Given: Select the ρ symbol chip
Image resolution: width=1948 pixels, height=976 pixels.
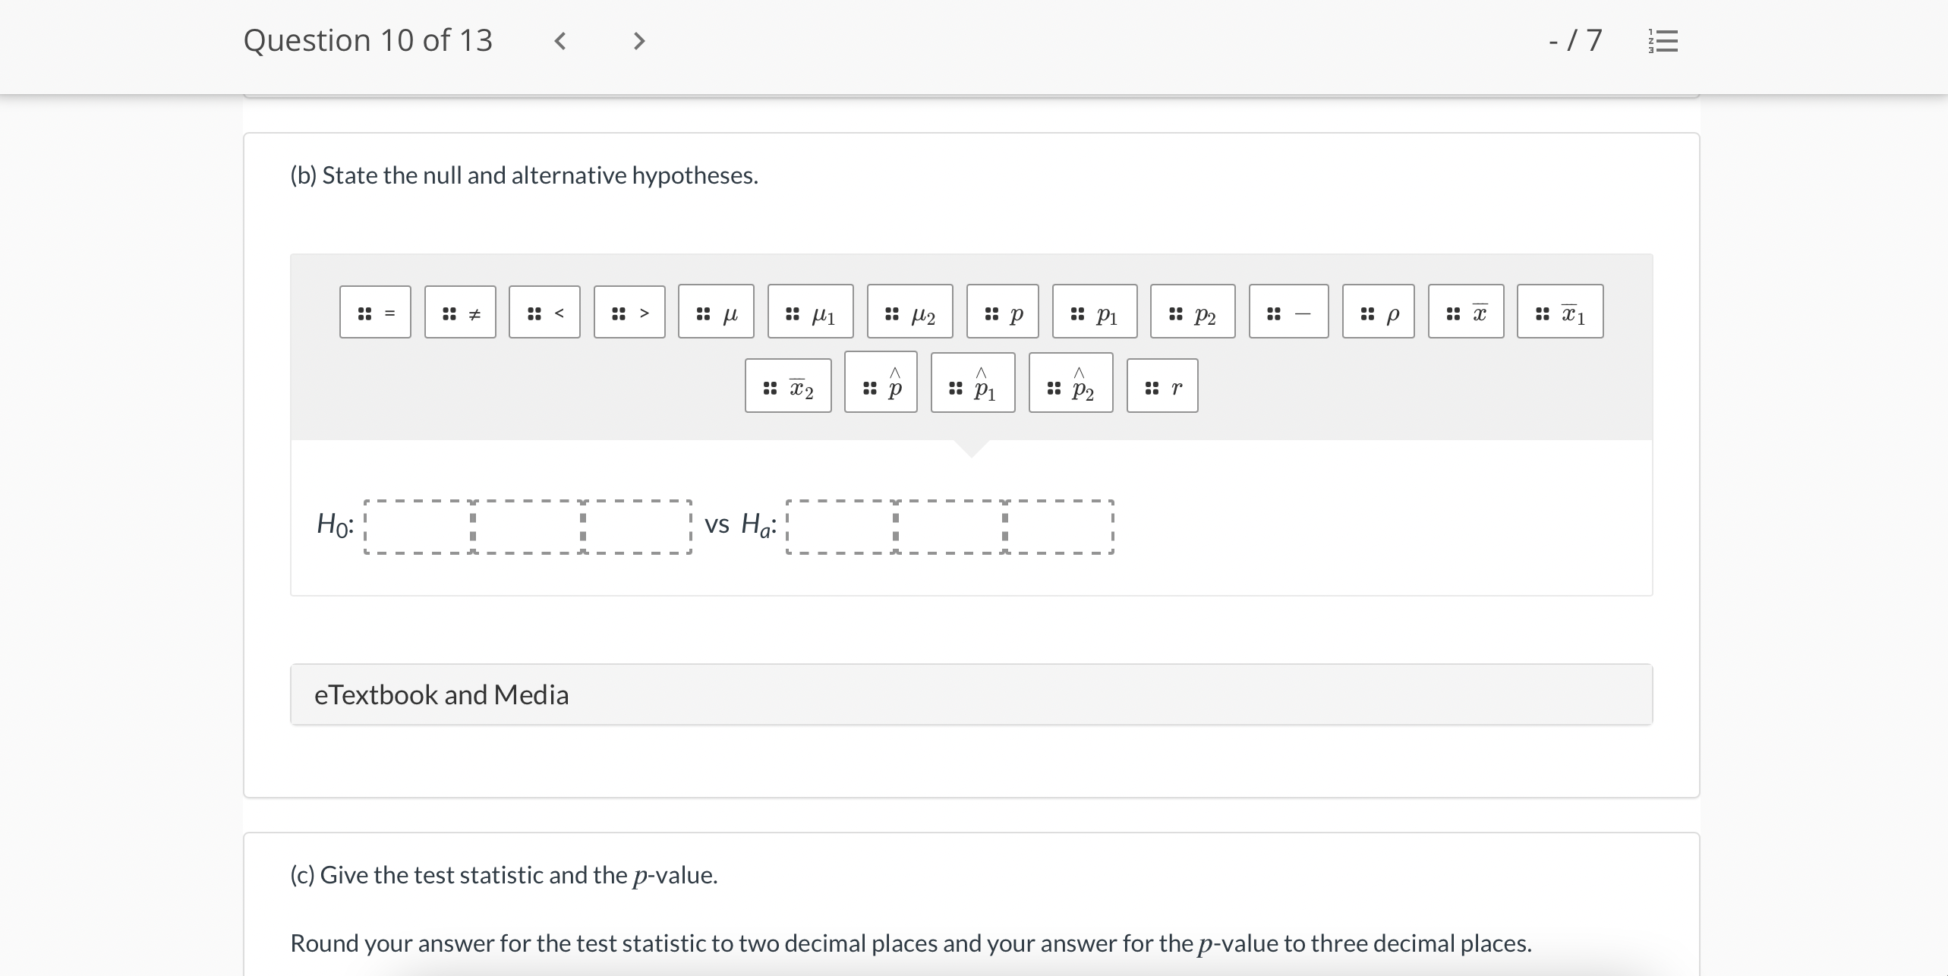Looking at the screenshot, I should 1378,311.
